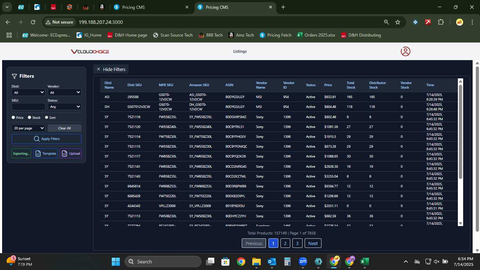Click the Upload button
Viewport: 480px width, 270px height.
coord(71,153)
